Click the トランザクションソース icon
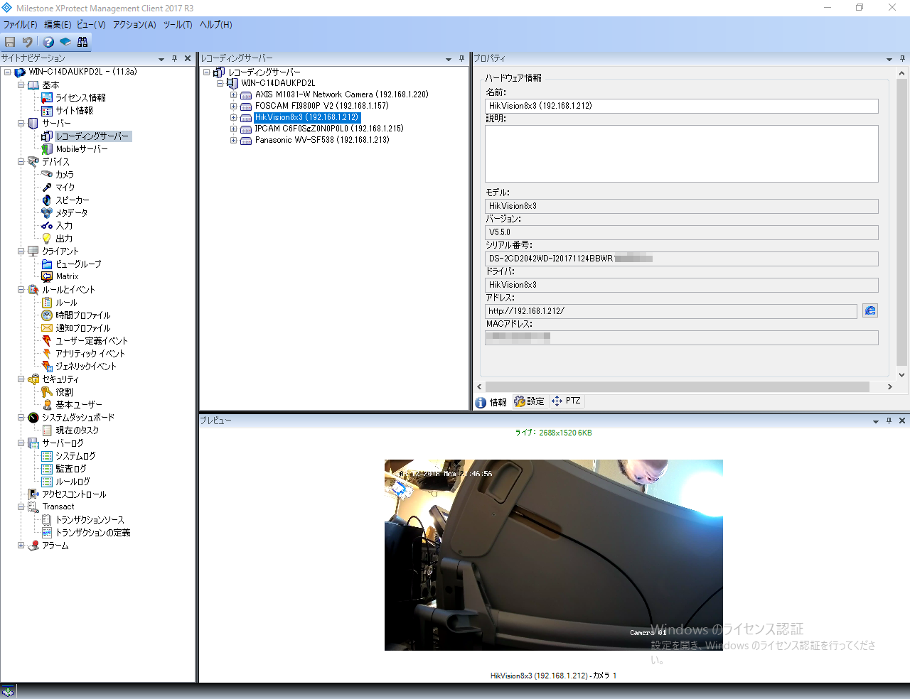The image size is (910, 699). (47, 519)
